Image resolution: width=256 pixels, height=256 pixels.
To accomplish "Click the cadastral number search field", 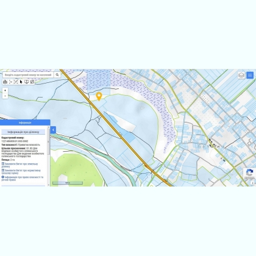I will coord(28,75).
